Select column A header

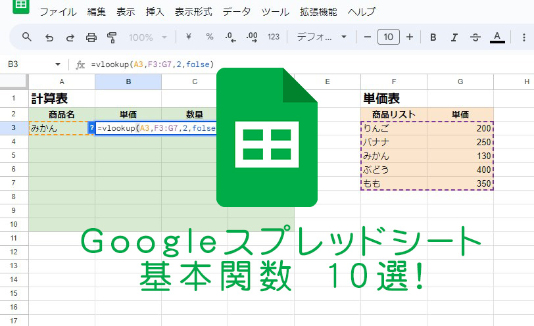(x=62, y=81)
